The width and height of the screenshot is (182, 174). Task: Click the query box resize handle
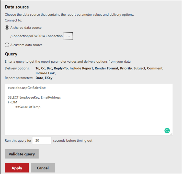coord(171,134)
